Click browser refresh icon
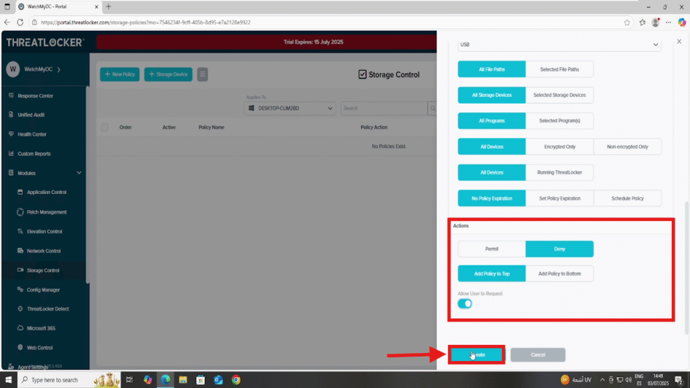This screenshot has height=388, width=690. click(x=20, y=22)
